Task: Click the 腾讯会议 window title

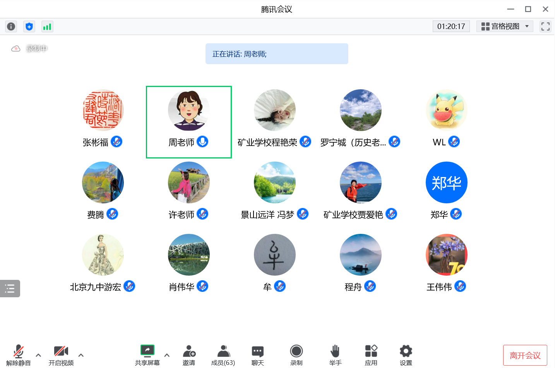Action: (276, 9)
